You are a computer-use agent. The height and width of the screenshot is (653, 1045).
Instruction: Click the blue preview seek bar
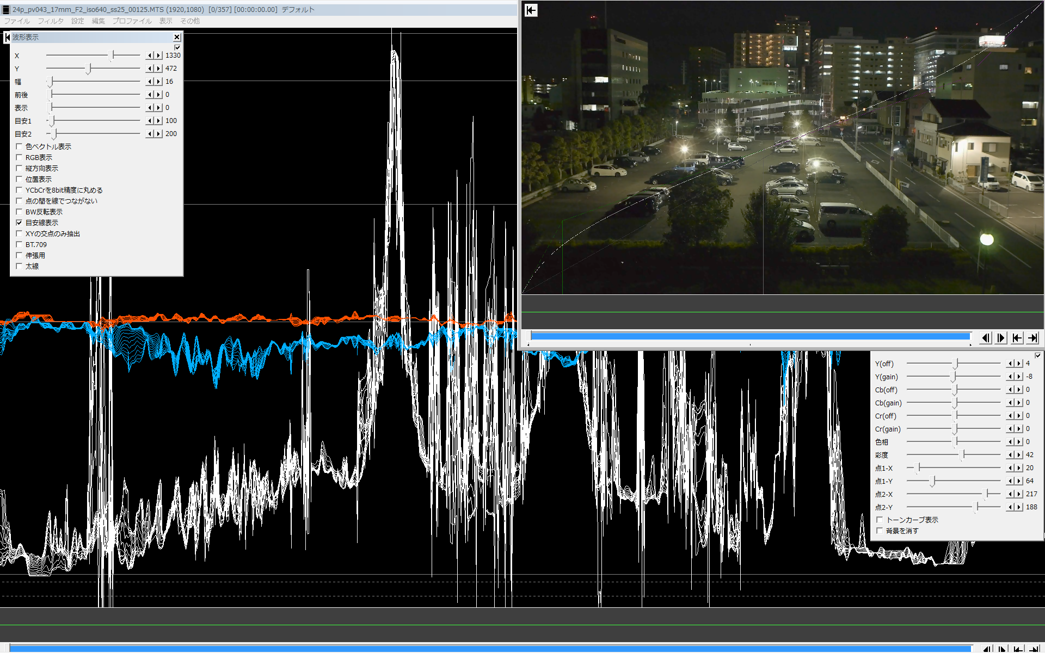click(750, 336)
